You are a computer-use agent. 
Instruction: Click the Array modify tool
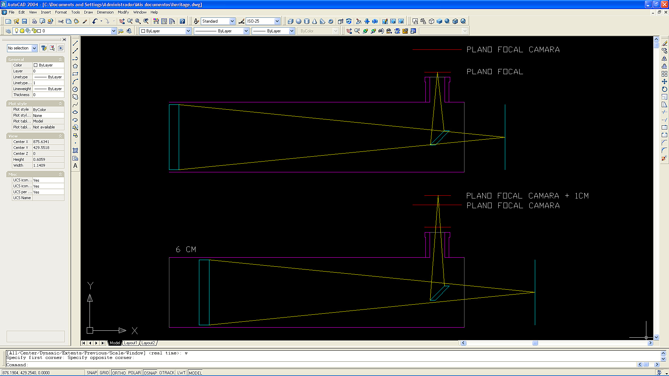[x=664, y=74]
